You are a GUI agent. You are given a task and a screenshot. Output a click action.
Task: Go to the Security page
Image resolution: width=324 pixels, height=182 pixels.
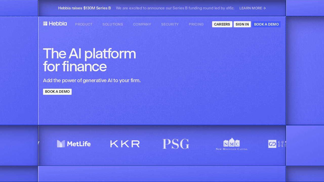(170, 24)
